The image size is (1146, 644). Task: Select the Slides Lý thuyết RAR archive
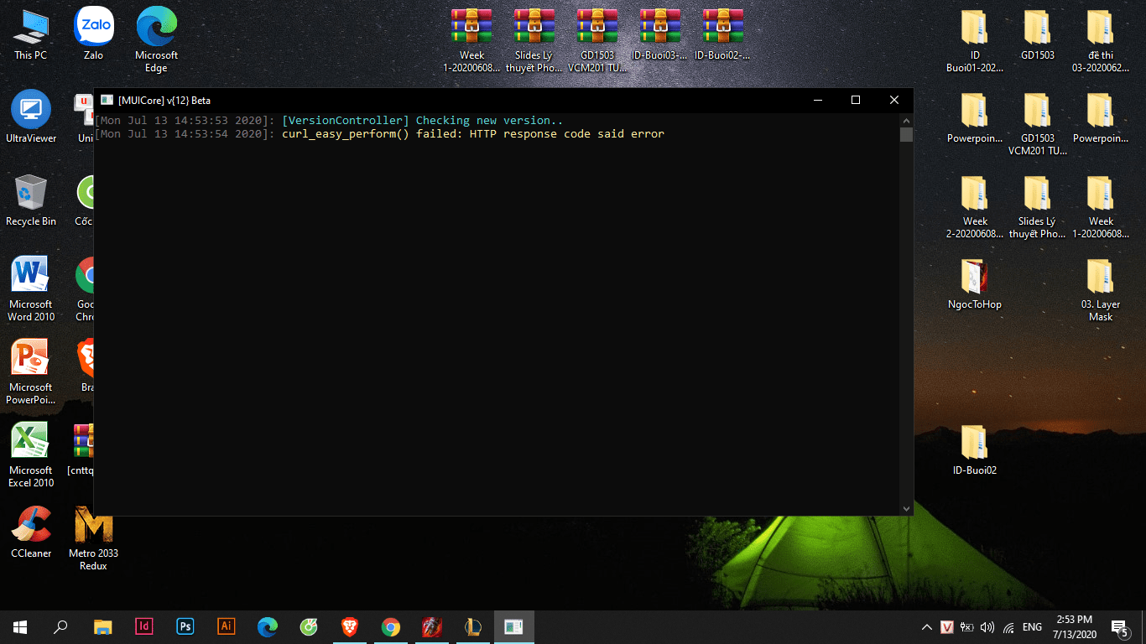[534, 40]
